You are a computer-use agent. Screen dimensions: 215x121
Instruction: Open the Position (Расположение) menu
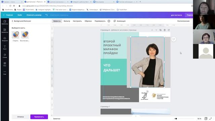point(183,21)
